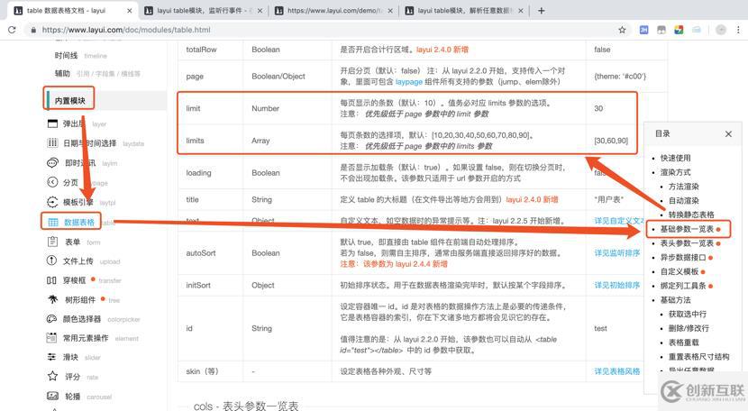Viewport: 748px width, 411px height.
Task: Click the blue 2H browser extension icon
Action: tap(643, 30)
